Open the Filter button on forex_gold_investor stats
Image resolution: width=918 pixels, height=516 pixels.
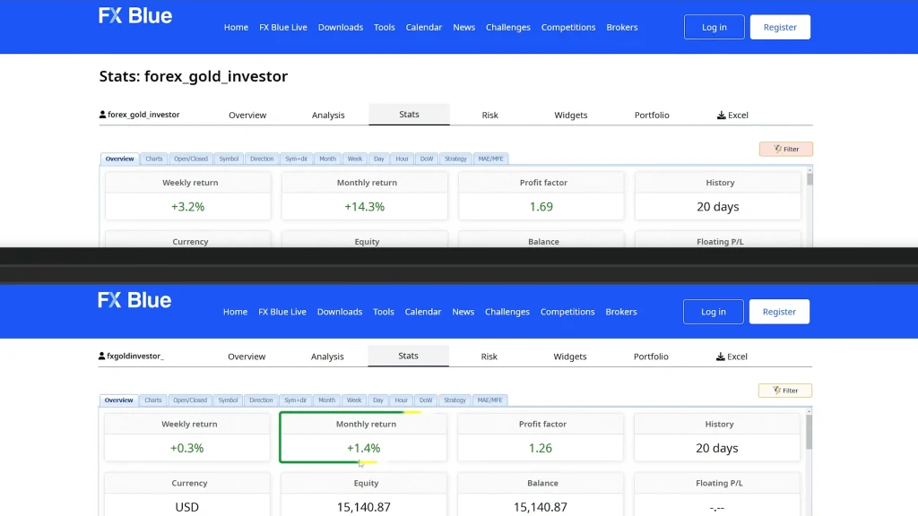[x=785, y=149]
